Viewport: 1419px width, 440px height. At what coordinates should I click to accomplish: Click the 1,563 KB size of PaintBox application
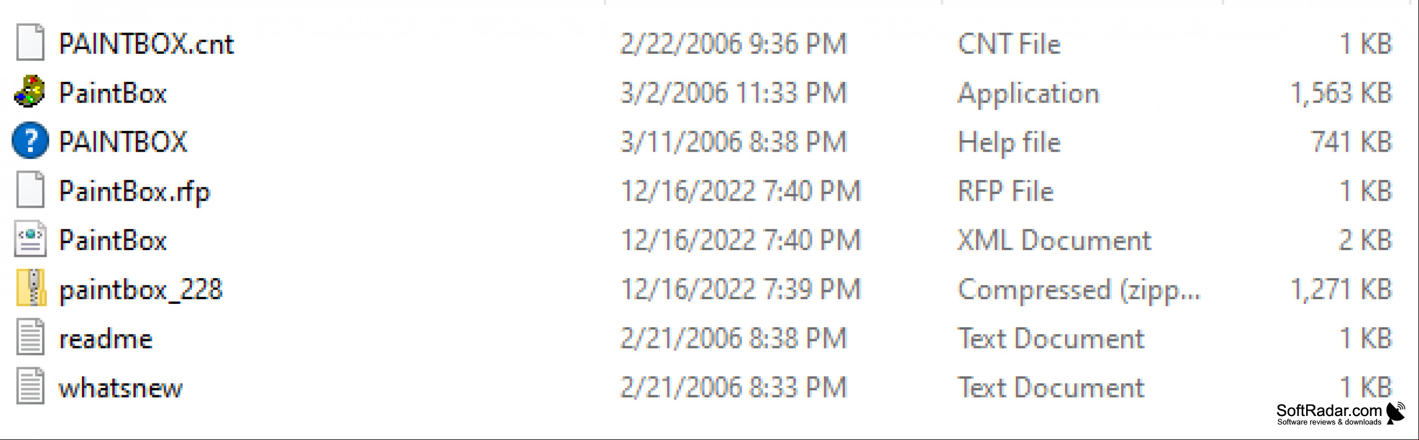pos(1341,93)
